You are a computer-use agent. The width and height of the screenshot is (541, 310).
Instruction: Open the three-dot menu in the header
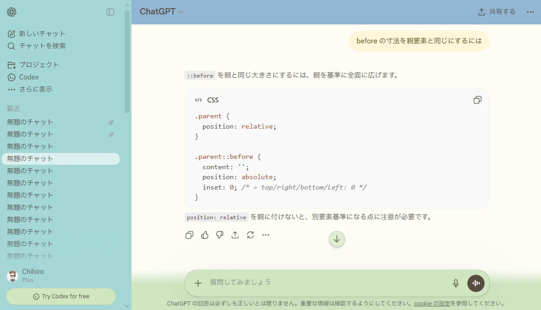530,12
